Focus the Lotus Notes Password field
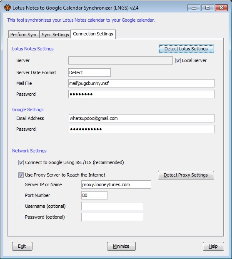 click(x=141, y=94)
